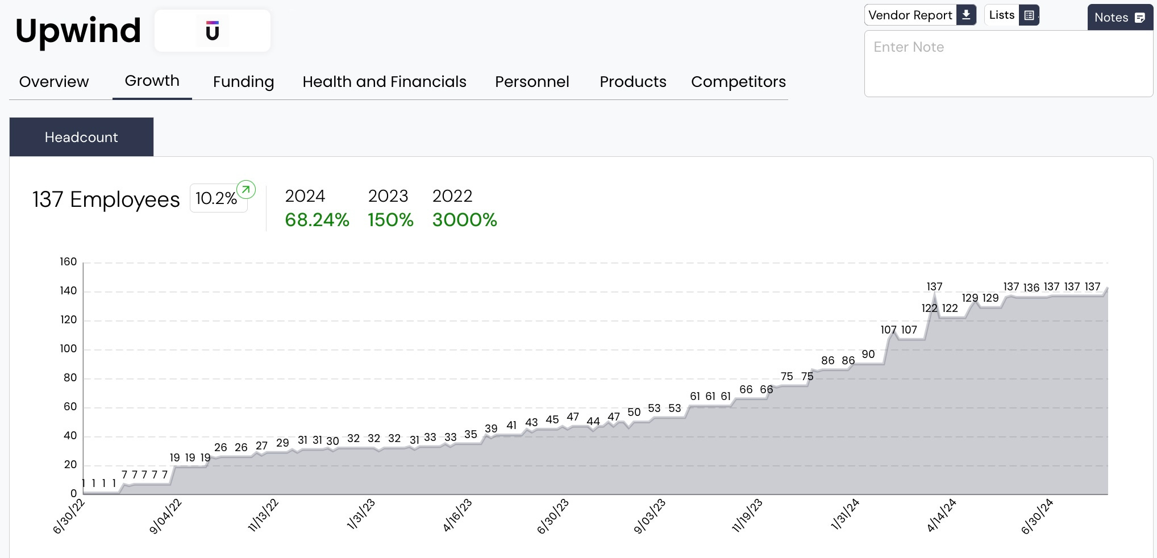Screen dimensions: 1157x558
Task: Open the Personnel tab
Action: [532, 82]
